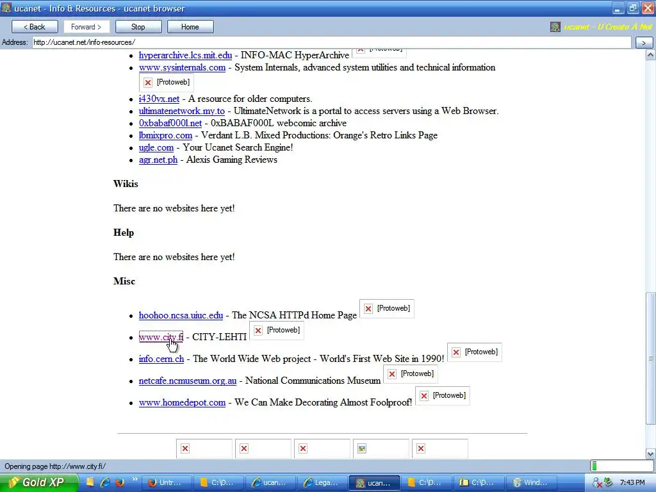Viewport: 656px width, 492px height.
Task: Click the safely remove hardware tray icon
Action: coord(608,482)
